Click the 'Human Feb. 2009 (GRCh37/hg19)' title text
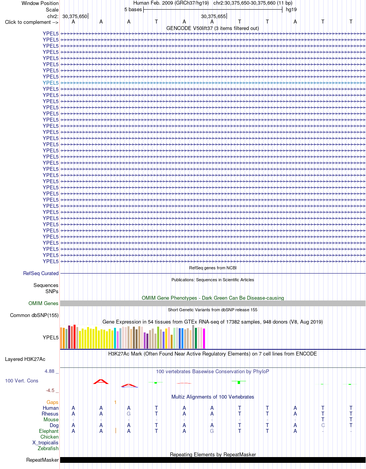This screenshot has height=469, width=366. 171,3
